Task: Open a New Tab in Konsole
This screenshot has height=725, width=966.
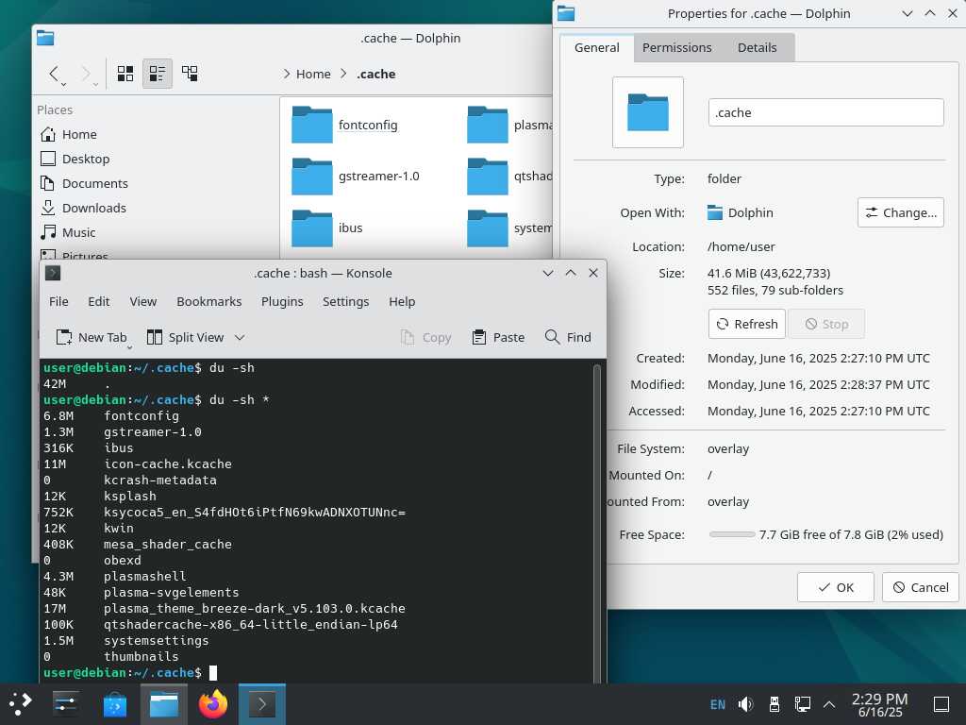Action: 92,337
